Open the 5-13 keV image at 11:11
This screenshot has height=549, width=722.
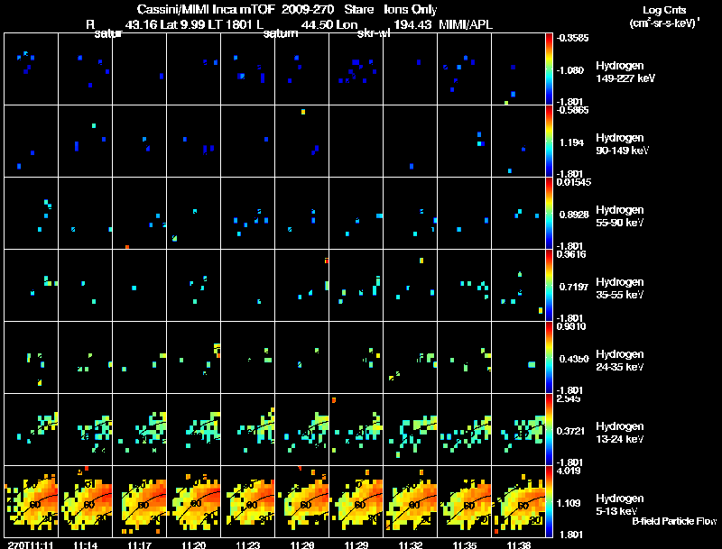click(31, 501)
